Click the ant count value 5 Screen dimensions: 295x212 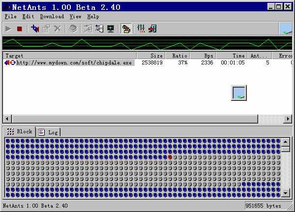click(267, 62)
